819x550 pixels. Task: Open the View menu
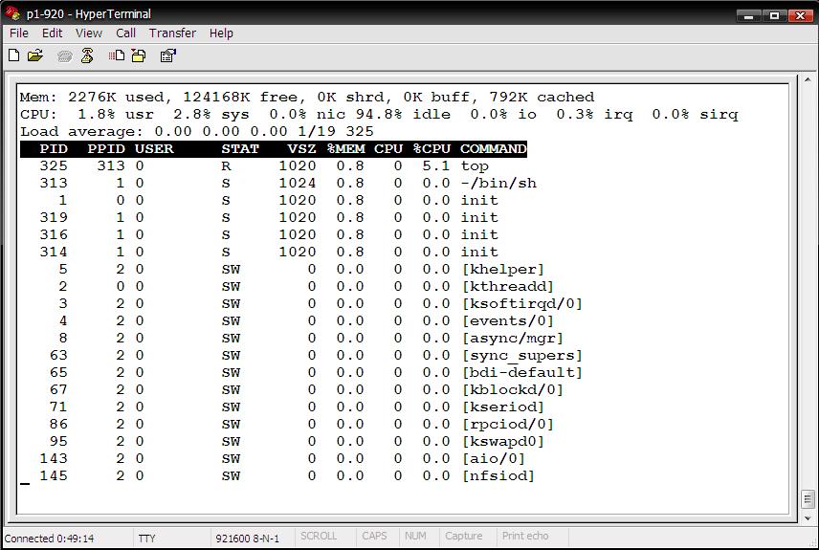tap(89, 33)
